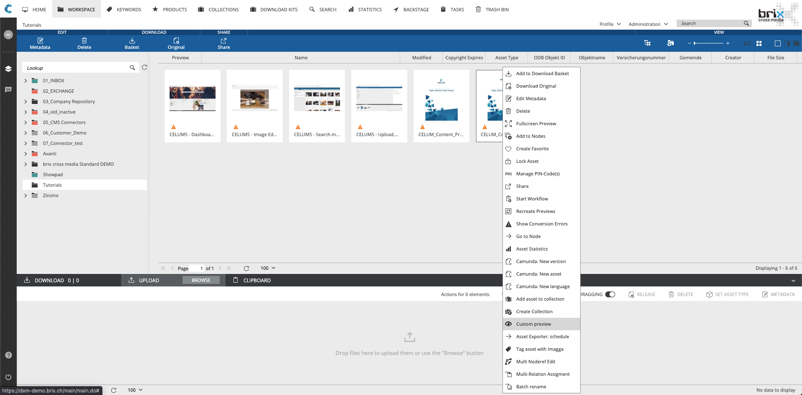Viewport: 802px width, 395px height.
Task: Select the CELUM5 - Image Editor thumbnail
Action: [x=255, y=106]
